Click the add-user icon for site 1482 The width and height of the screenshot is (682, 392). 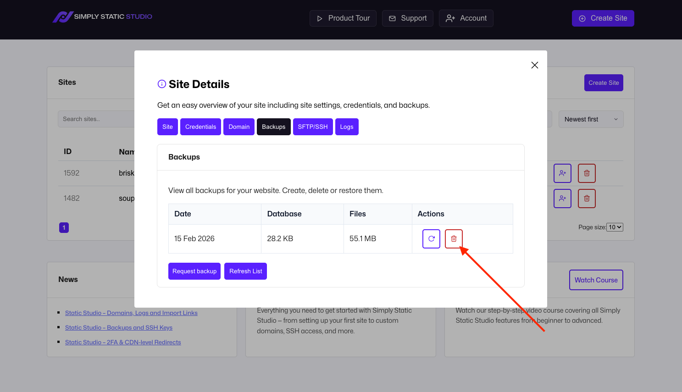(x=562, y=199)
